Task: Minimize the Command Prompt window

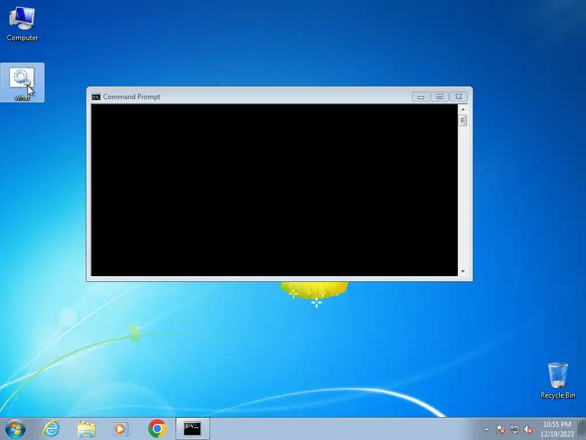Action: (421, 97)
